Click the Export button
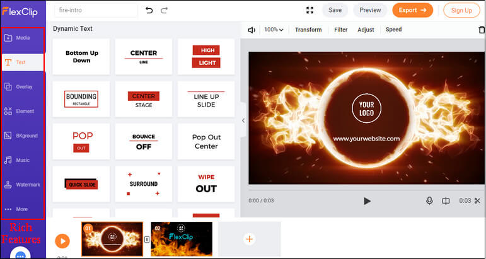 [x=412, y=10]
